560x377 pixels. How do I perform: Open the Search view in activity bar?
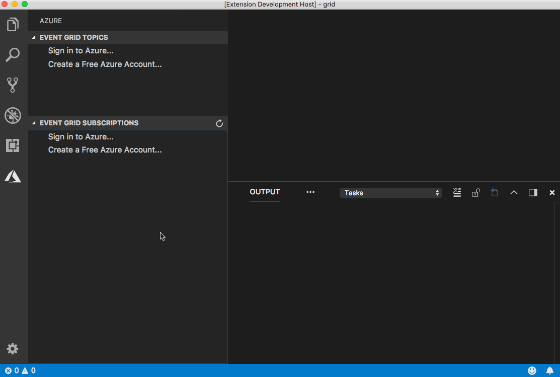[x=13, y=55]
